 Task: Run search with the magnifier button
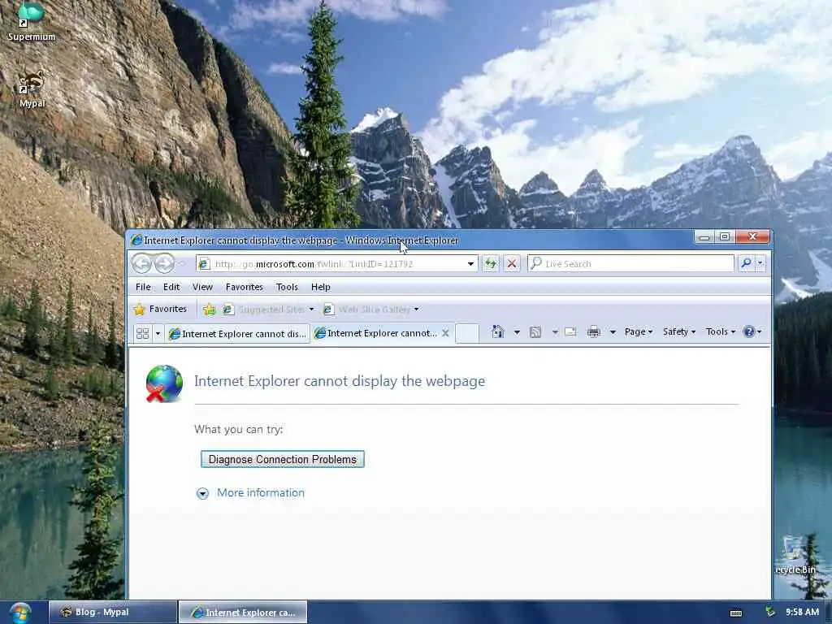pos(746,263)
